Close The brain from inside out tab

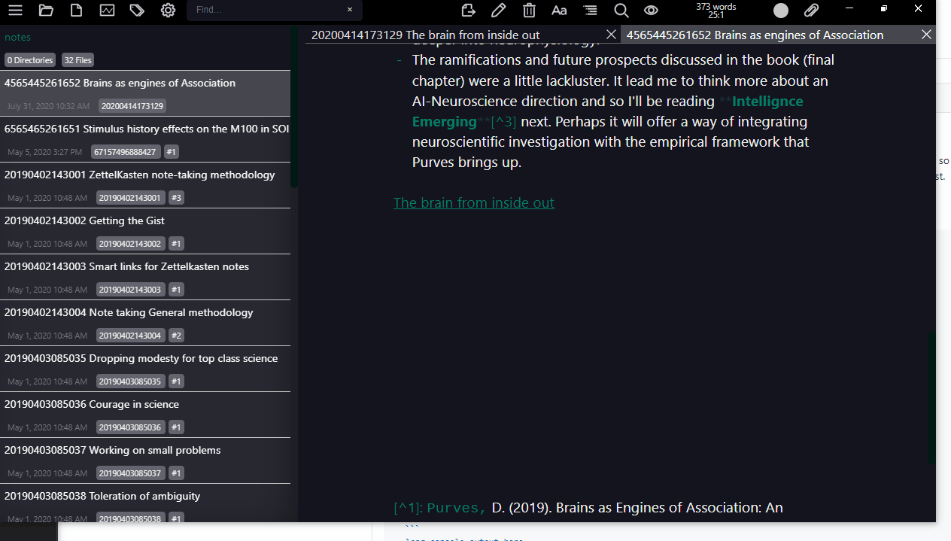click(x=611, y=35)
